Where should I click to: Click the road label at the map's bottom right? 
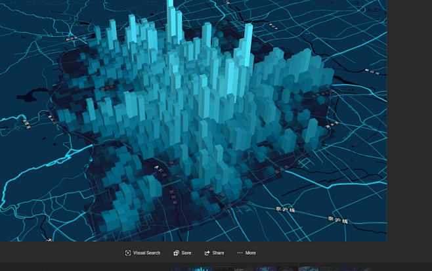(339, 220)
